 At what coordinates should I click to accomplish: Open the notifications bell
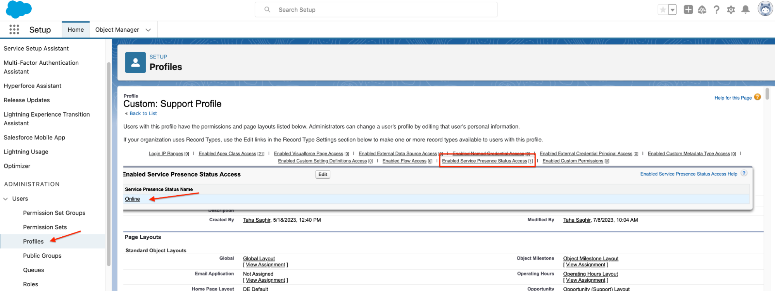click(745, 10)
